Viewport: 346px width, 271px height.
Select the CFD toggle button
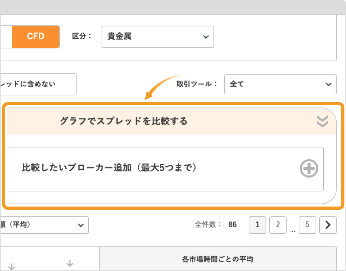(36, 36)
